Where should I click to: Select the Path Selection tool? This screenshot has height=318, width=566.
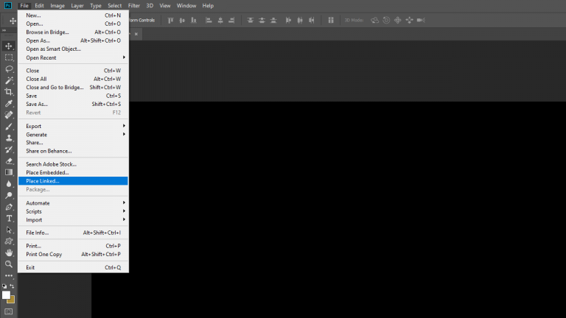click(9, 230)
